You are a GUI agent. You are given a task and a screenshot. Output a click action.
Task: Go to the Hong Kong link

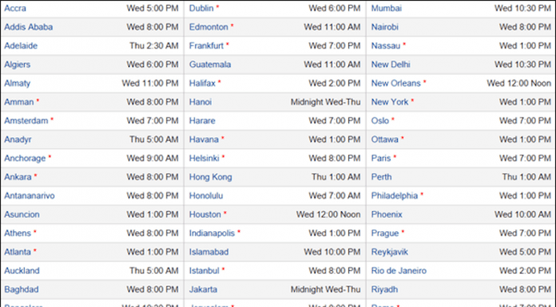click(x=210, y=177)
